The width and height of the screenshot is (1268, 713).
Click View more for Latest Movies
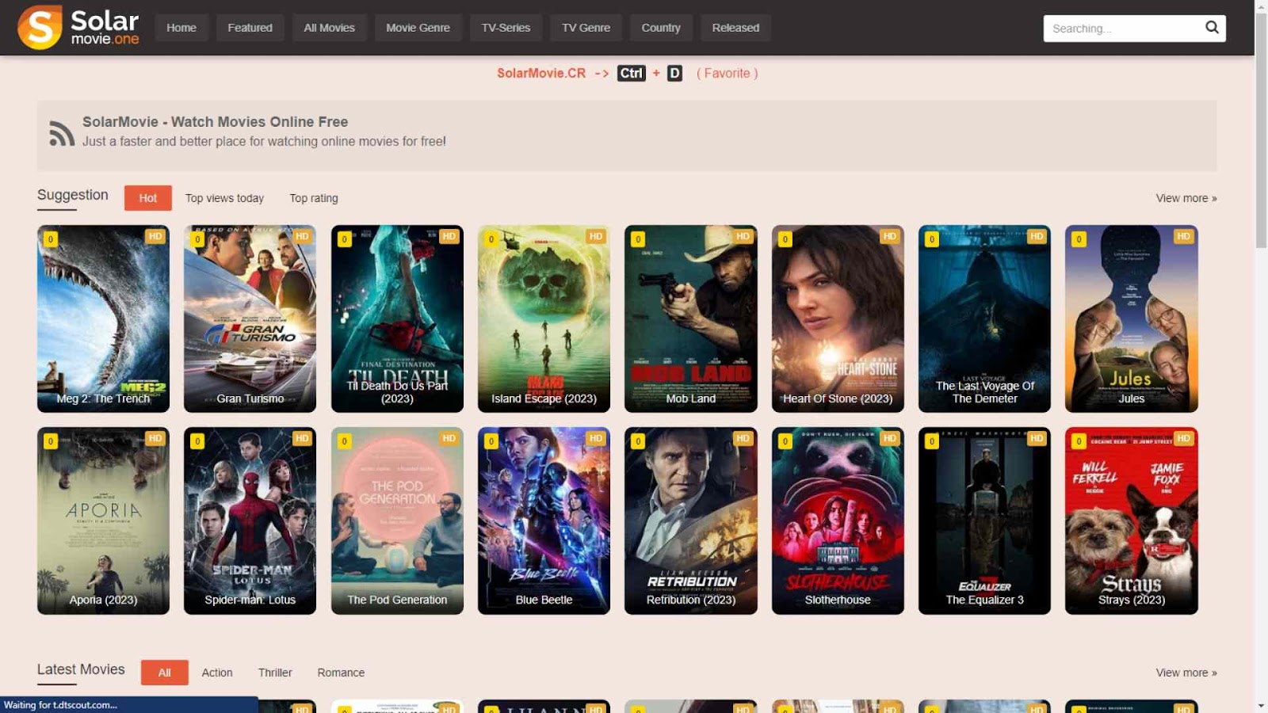coord(1186,673)
